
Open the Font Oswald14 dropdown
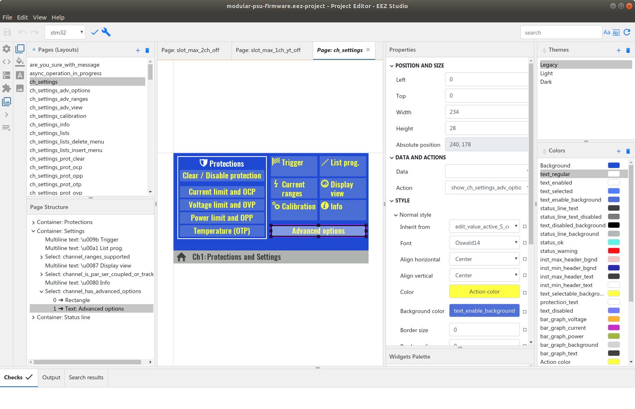click(484, 243)
